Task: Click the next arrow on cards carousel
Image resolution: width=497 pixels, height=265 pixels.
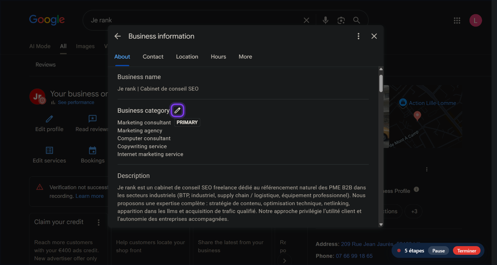Action: 284,261
